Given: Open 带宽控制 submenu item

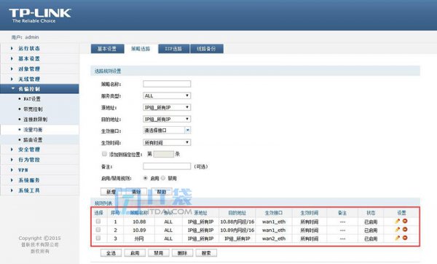Looking at the screenshot, I should tap(33, 109).
